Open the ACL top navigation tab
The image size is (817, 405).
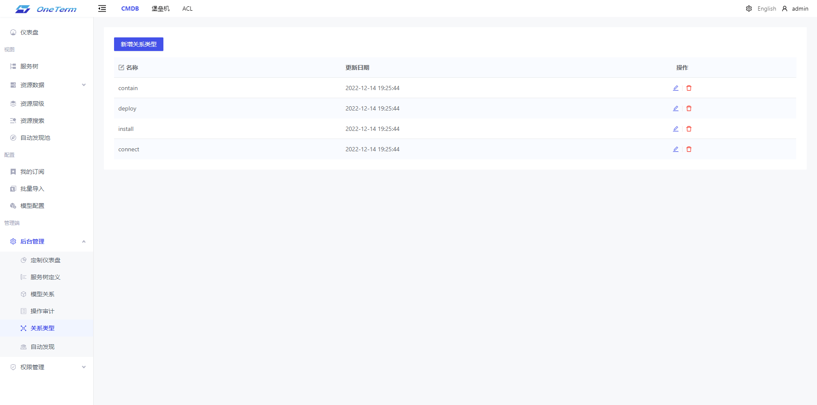click(187, 8)
